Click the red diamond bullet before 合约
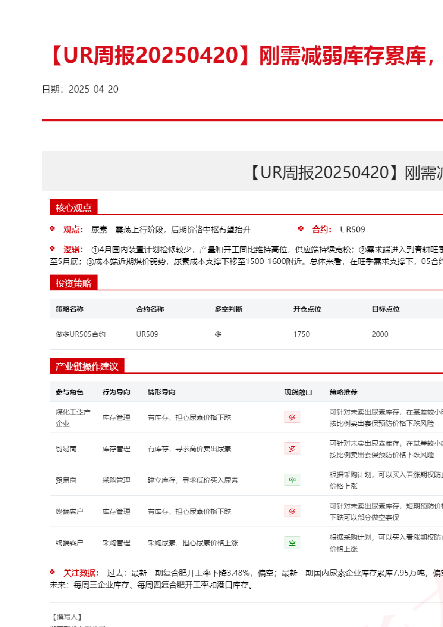 (x=301, y=229)
